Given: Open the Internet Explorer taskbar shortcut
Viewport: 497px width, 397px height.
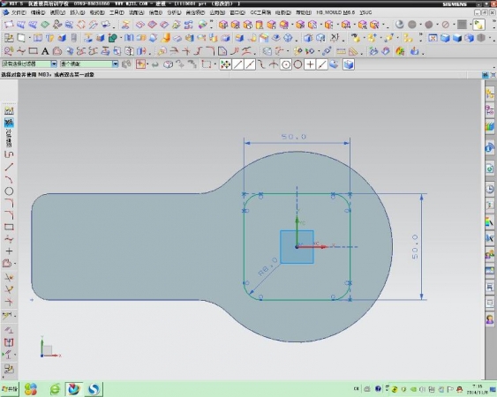Looking at the screenshot, I should pos(55,389).
